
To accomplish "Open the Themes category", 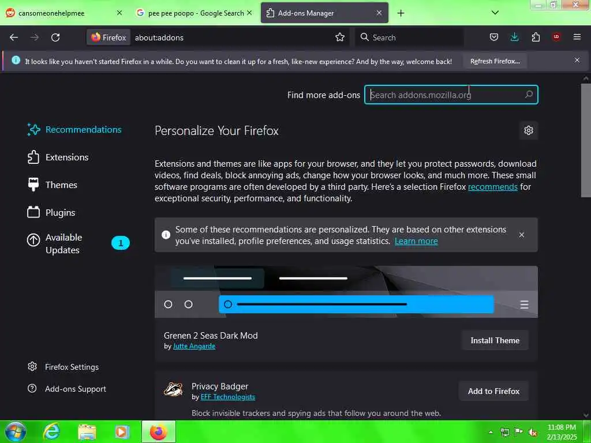I will tap(53, 185).
